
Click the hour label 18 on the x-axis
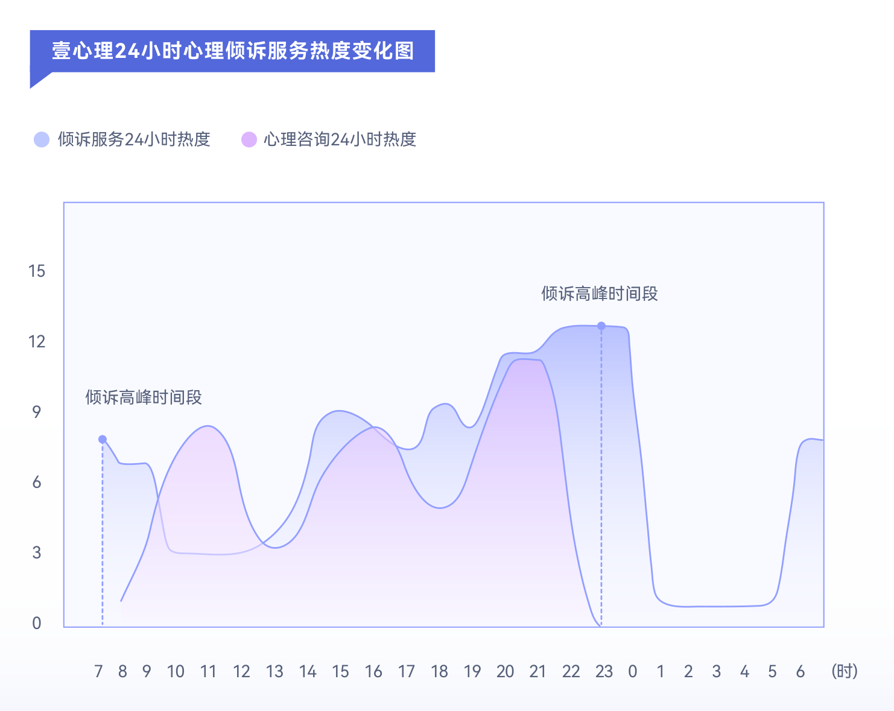pyautogui.click(x=439, y=671)
